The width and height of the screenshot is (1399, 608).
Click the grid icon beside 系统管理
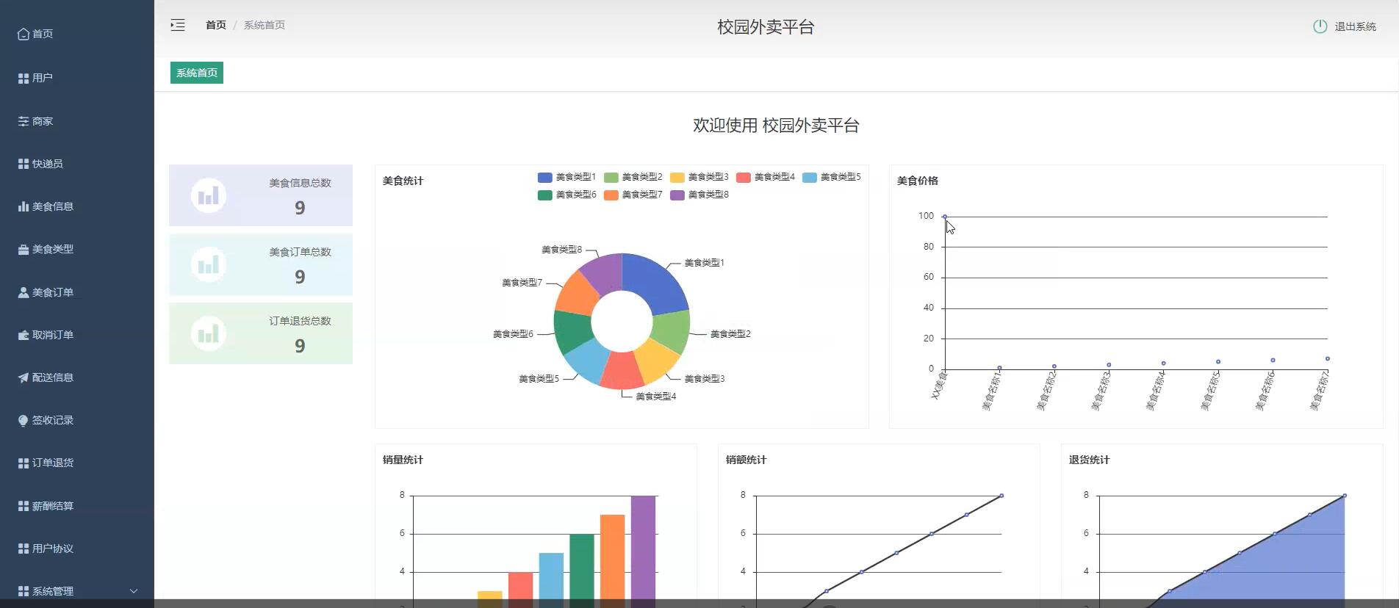click(24, 591)
